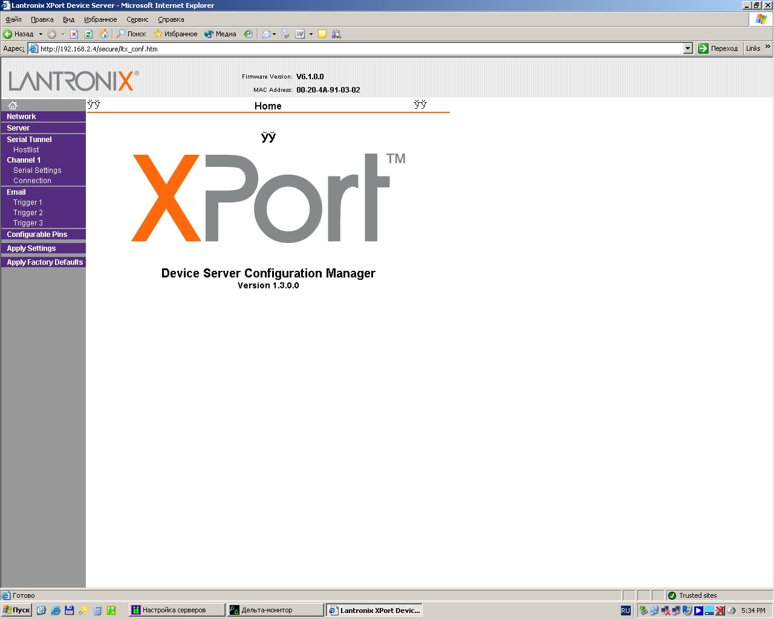Click the system clock showing 5:34 PM
The width and height of the screenshot is (774, 619).
[x=753, y=611]
